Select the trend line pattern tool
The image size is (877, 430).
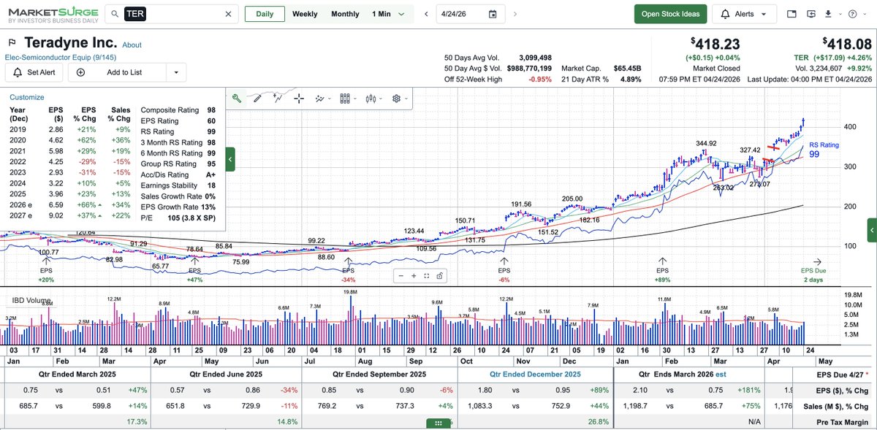pos(277,97)
